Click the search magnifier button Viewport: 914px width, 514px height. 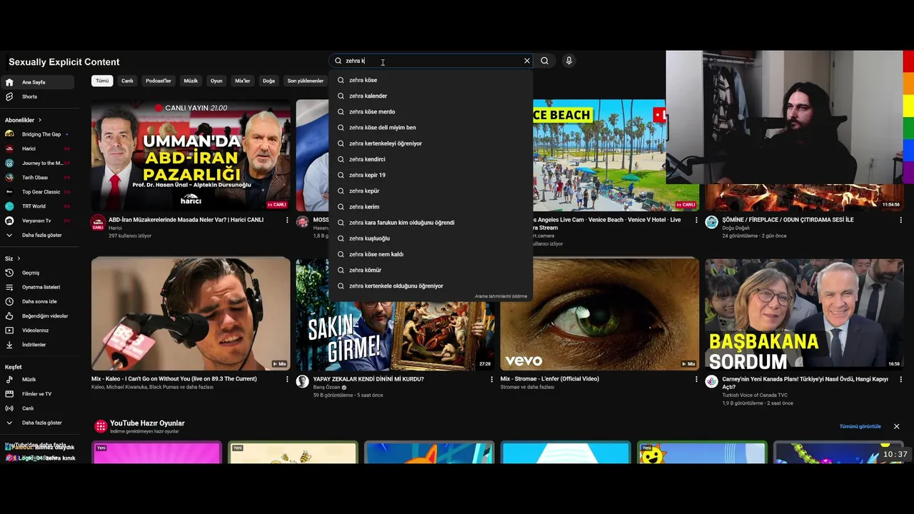[x=544, y=61]
